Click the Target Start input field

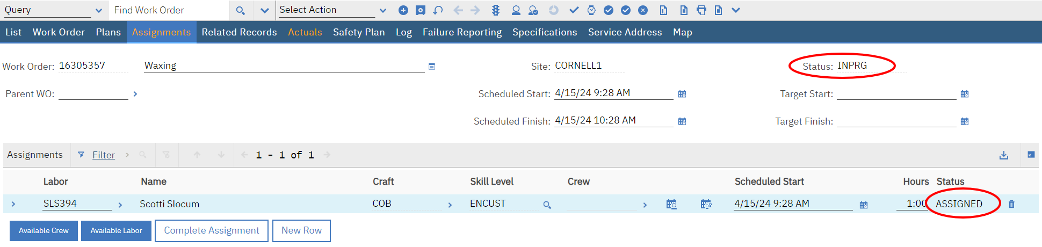tap(896, 94)
